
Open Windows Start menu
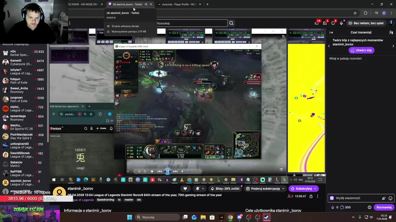point(130,217)
